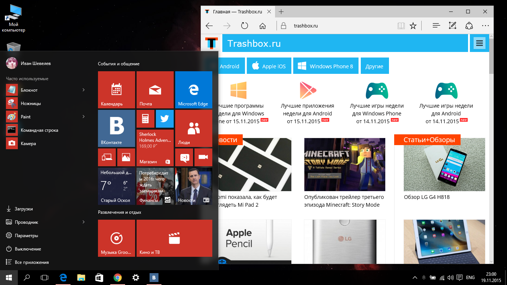Switch input language ENG indicator

pyautogui.click(x=470, y=277)
